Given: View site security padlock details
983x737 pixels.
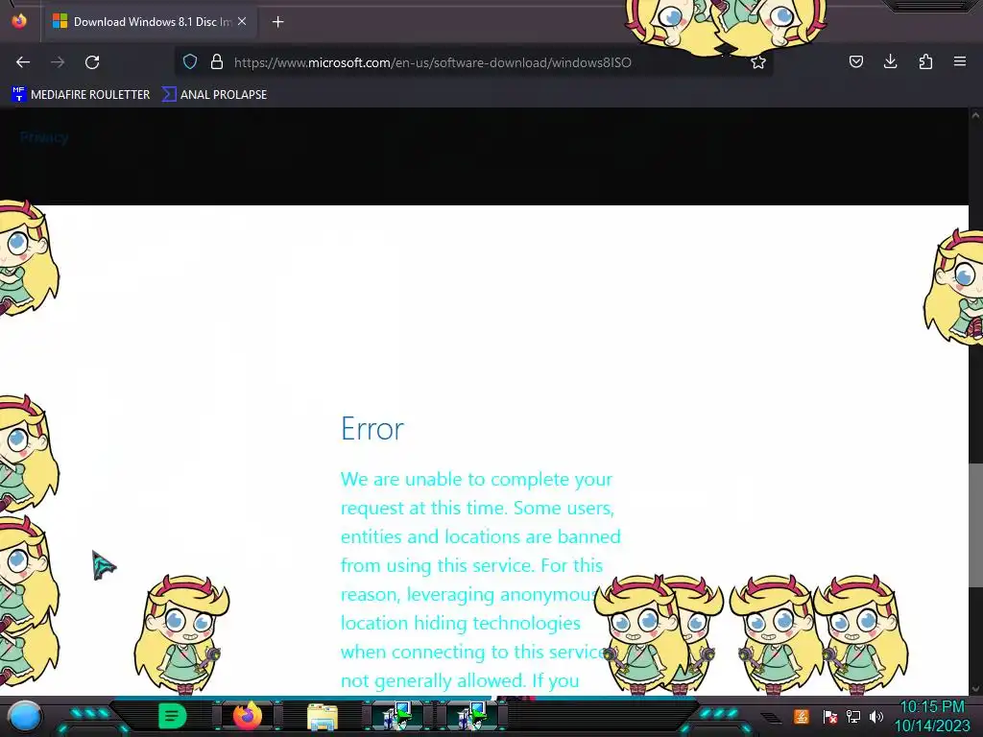Looking at the screenshot, I should pyautogui.click(x=217, y=62).
